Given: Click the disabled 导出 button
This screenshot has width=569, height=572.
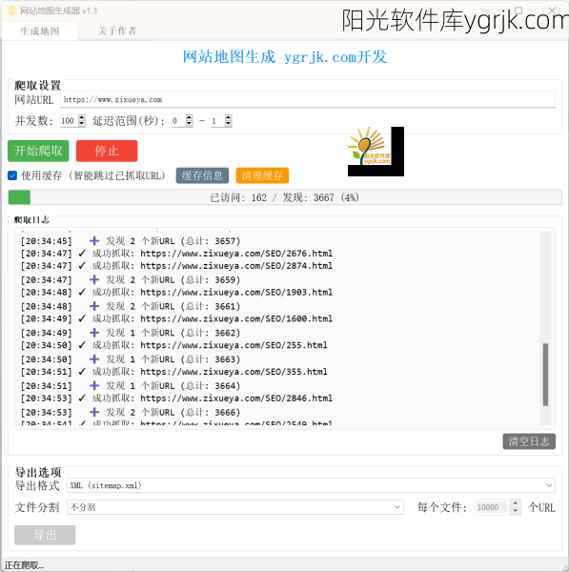Looking at the screenshot, I should click(45, 535).
